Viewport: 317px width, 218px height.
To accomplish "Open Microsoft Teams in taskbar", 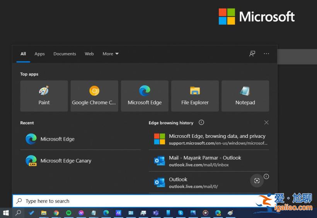I will 156,213.
